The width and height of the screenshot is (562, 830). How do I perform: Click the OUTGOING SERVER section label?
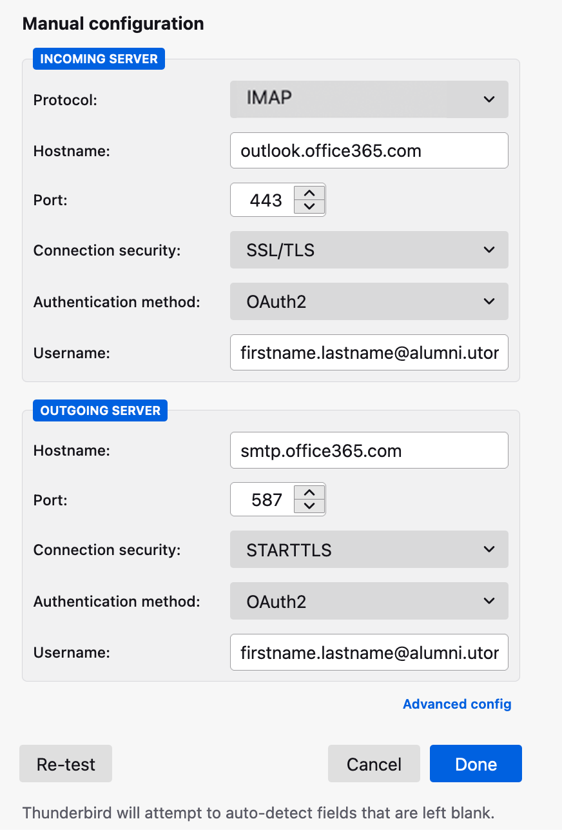[100, 410]
